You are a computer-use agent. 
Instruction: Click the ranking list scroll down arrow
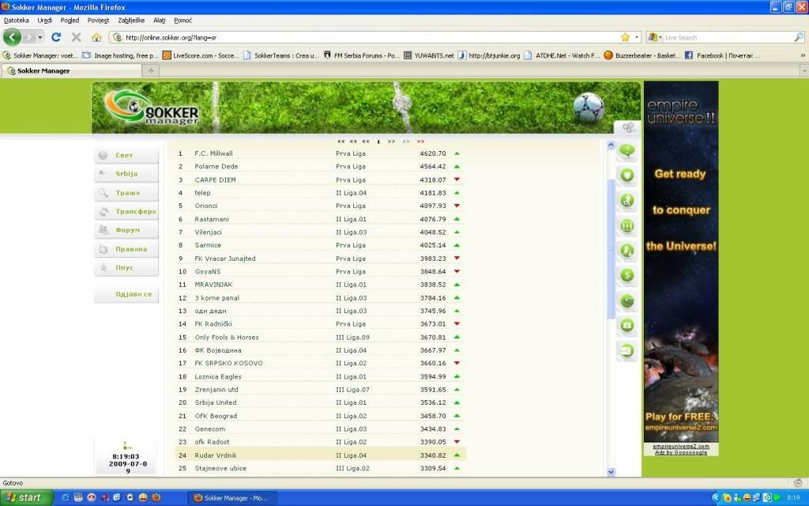coord(611,471)
